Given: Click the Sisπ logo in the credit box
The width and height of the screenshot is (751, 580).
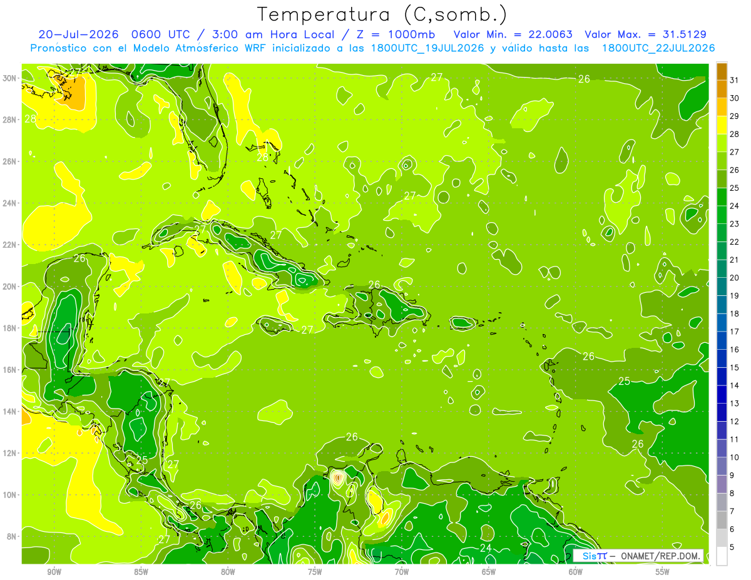Looking at the screenshot, I should [x=595, y=556].
